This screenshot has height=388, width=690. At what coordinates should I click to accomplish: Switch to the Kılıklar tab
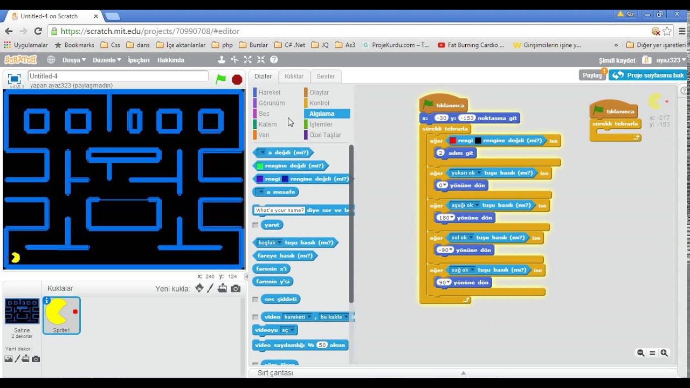[x=294, y=76]
